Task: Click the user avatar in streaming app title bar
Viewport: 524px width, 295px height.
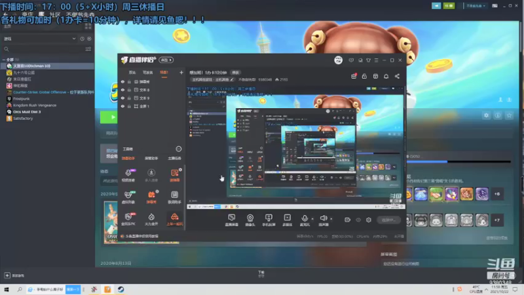Action: click(x=338, y=60)
